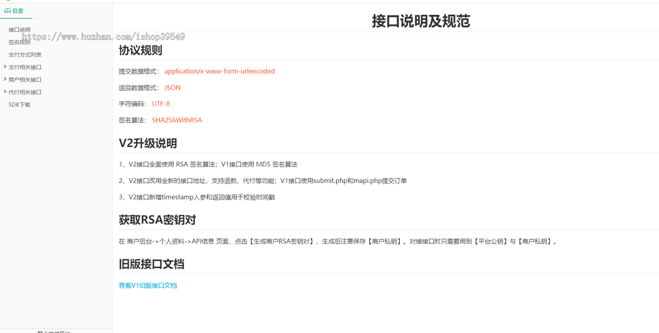Expand the 支付相关接口 chevron
Image resolution: width=659 pixels, height=333 pixels.
coord(5,67)
